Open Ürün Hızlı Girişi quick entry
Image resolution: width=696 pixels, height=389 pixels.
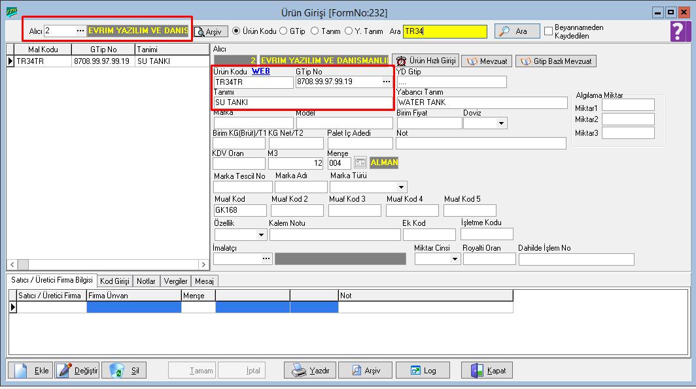(x=426, y=61)
